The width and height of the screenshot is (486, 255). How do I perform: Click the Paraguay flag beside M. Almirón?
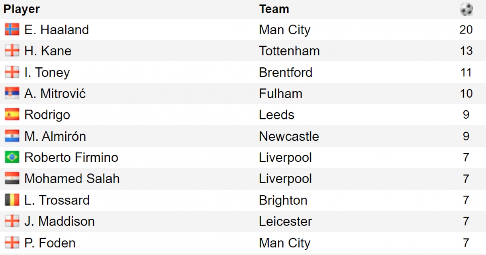[x=12, y=136]
